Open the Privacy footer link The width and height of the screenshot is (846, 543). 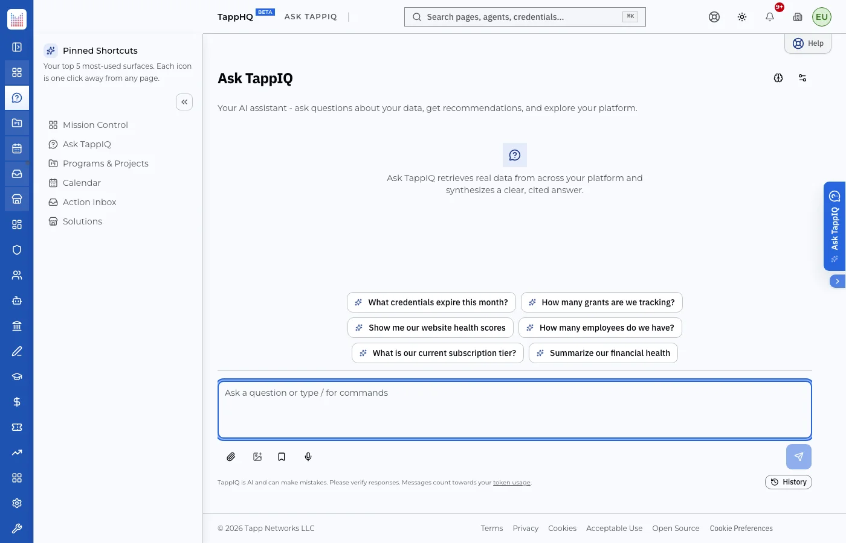point(526,529)
